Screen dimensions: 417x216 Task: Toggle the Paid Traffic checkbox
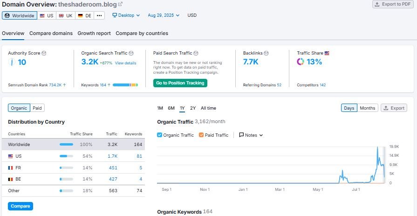pyautogui.click(x=201, y=135)
